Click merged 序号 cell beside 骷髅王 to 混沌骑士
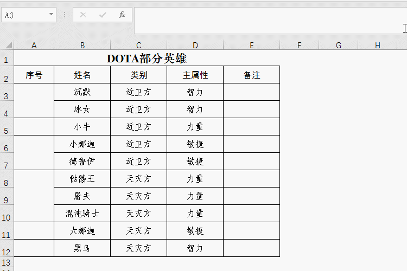 pos(34,196)
